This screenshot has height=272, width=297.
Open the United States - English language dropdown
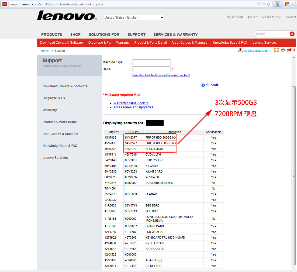click(x=134, y=18)
